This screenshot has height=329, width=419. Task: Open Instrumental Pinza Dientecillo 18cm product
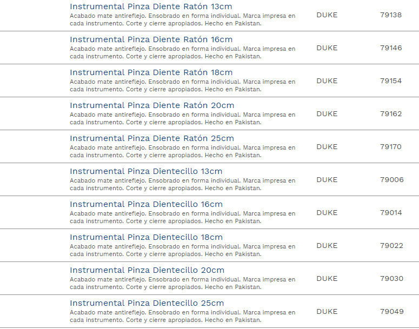point(146,237)
